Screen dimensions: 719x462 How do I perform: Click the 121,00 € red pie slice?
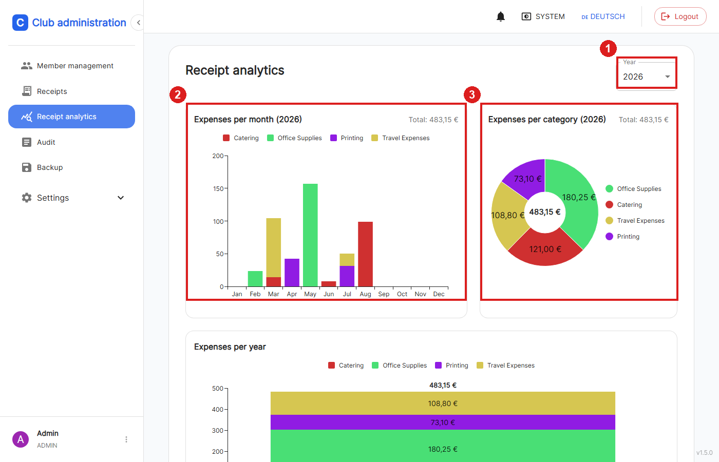coord(545,249)
